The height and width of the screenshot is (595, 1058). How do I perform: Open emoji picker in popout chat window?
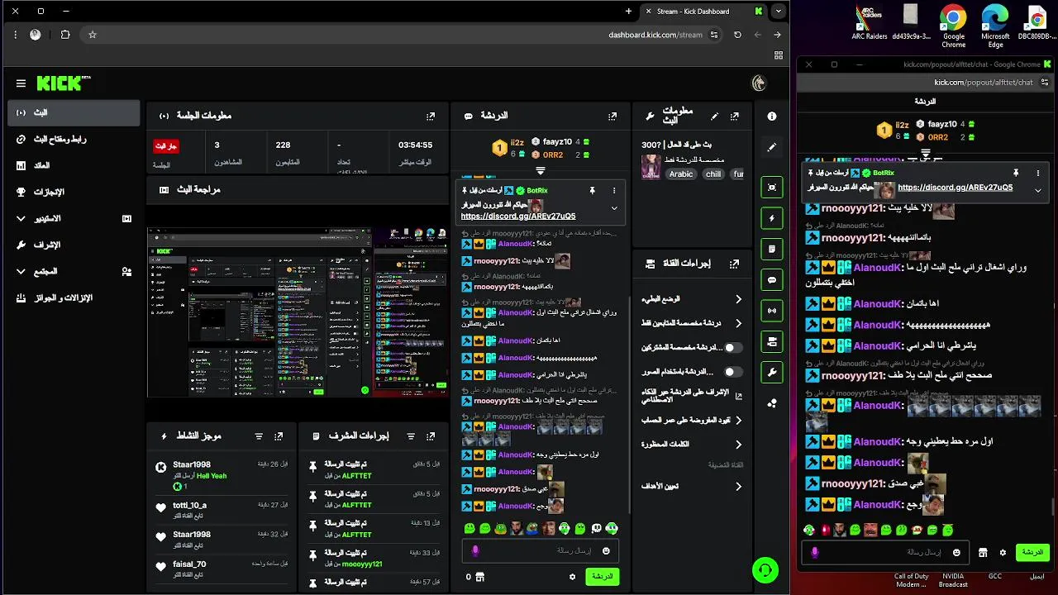[x=956, y=553]
